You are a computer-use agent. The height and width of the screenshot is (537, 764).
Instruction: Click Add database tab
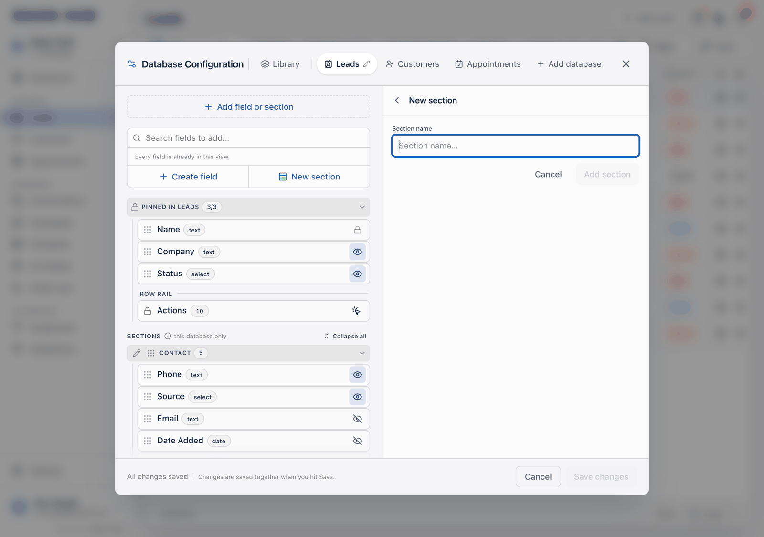569,64
